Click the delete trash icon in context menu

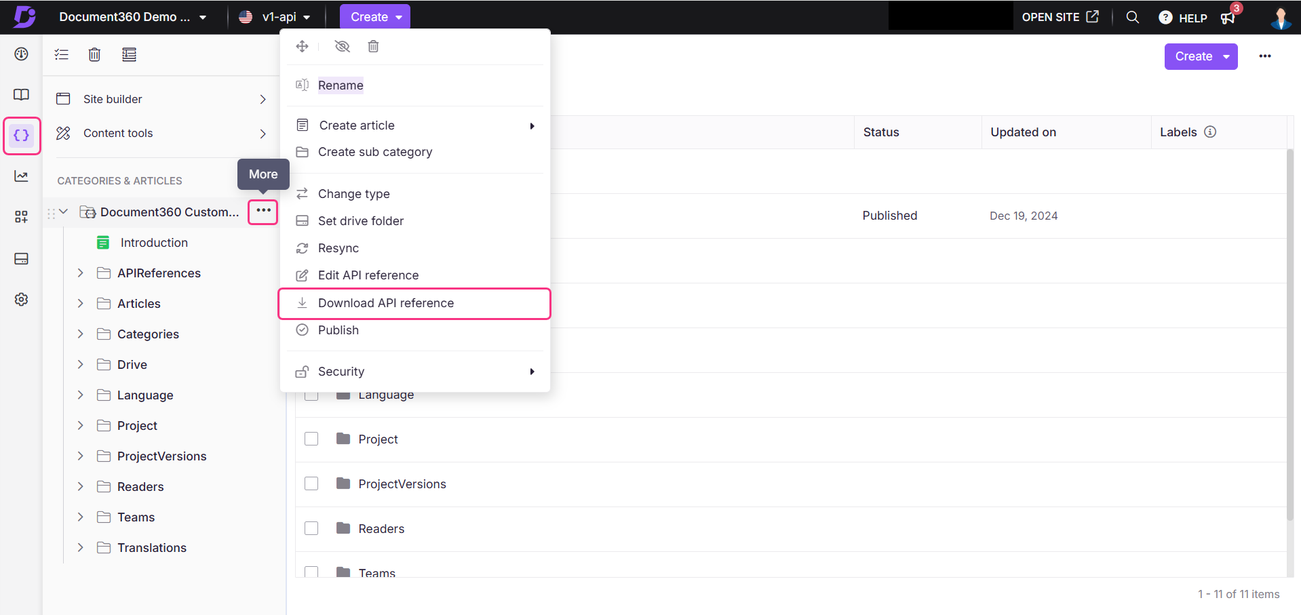373,46
